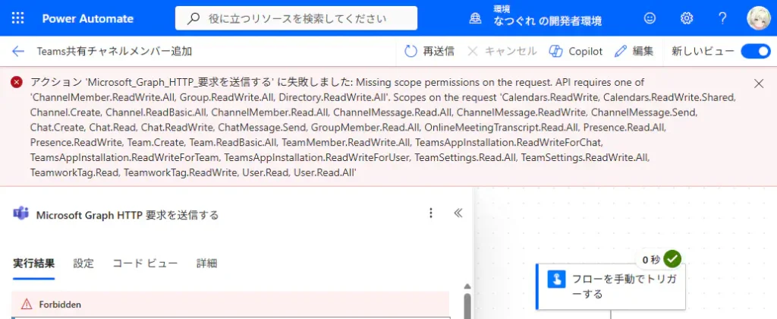Viewport: 777px width, 319px height.
Task: Click the flow name Teams共有チャネルメンバー追加
Action: (x=115, y=51)
